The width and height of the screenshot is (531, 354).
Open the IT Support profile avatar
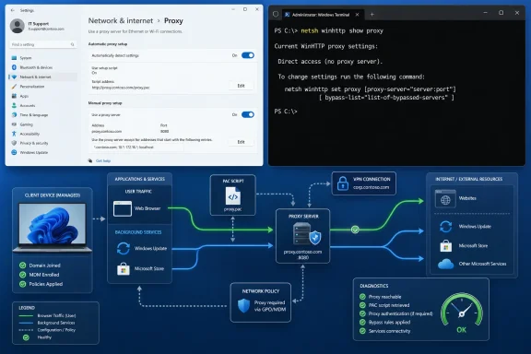pyautogui.click(x=17, y=26)
